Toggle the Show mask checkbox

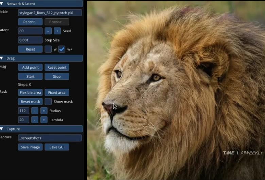[x=48, y=102]
